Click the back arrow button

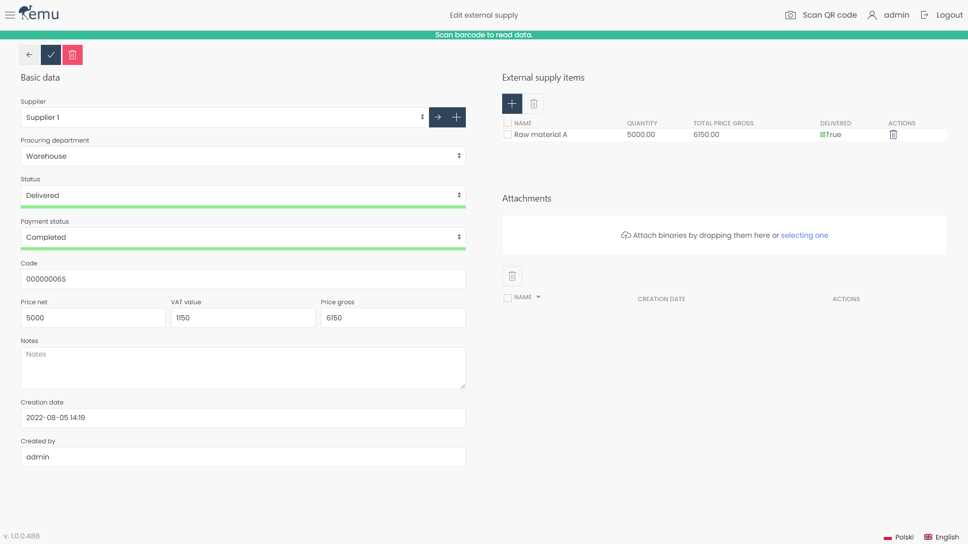tap(29, 55)
